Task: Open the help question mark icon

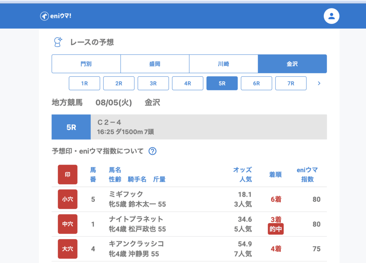Action: [152, 151]
